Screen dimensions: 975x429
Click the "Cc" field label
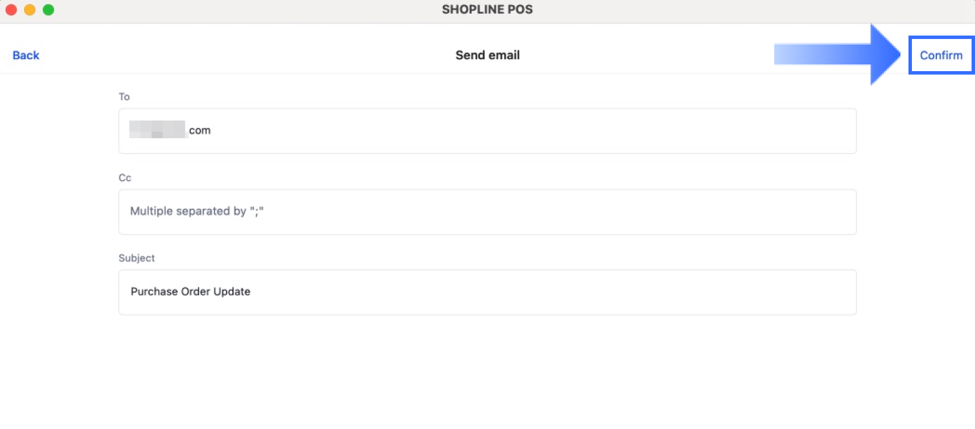click(x=124, y=178)
